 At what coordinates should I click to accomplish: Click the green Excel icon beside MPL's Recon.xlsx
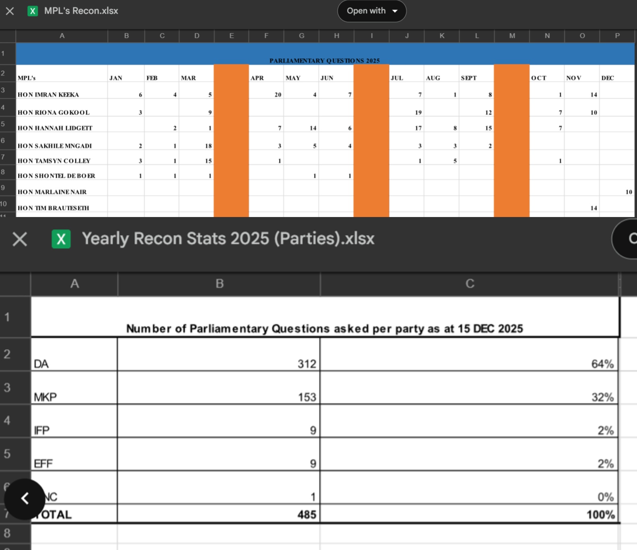pos(33,11)
